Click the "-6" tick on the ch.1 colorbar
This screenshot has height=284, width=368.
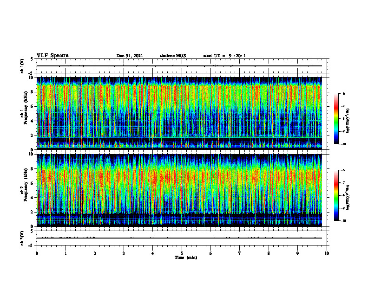pyautogui.click(x=343, y=94)
